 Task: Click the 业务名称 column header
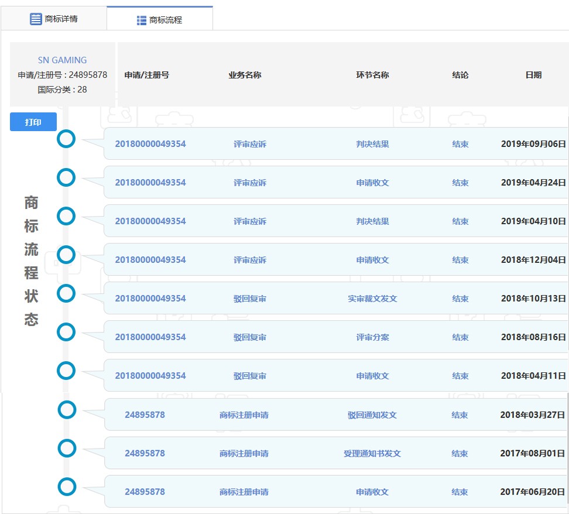click(245, 75)
